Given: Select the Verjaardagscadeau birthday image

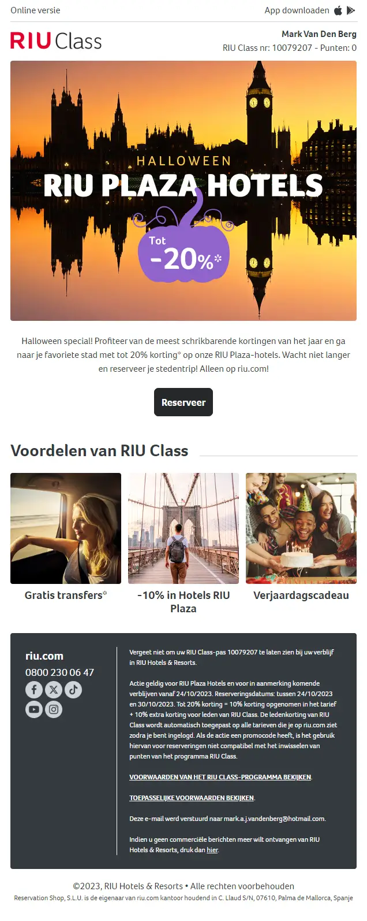Looking at the screenshot, I should click(301, 528).
